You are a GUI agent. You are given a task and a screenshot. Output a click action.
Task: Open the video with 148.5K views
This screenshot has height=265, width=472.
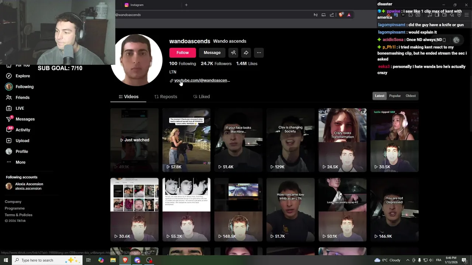(x=239, y=210)
